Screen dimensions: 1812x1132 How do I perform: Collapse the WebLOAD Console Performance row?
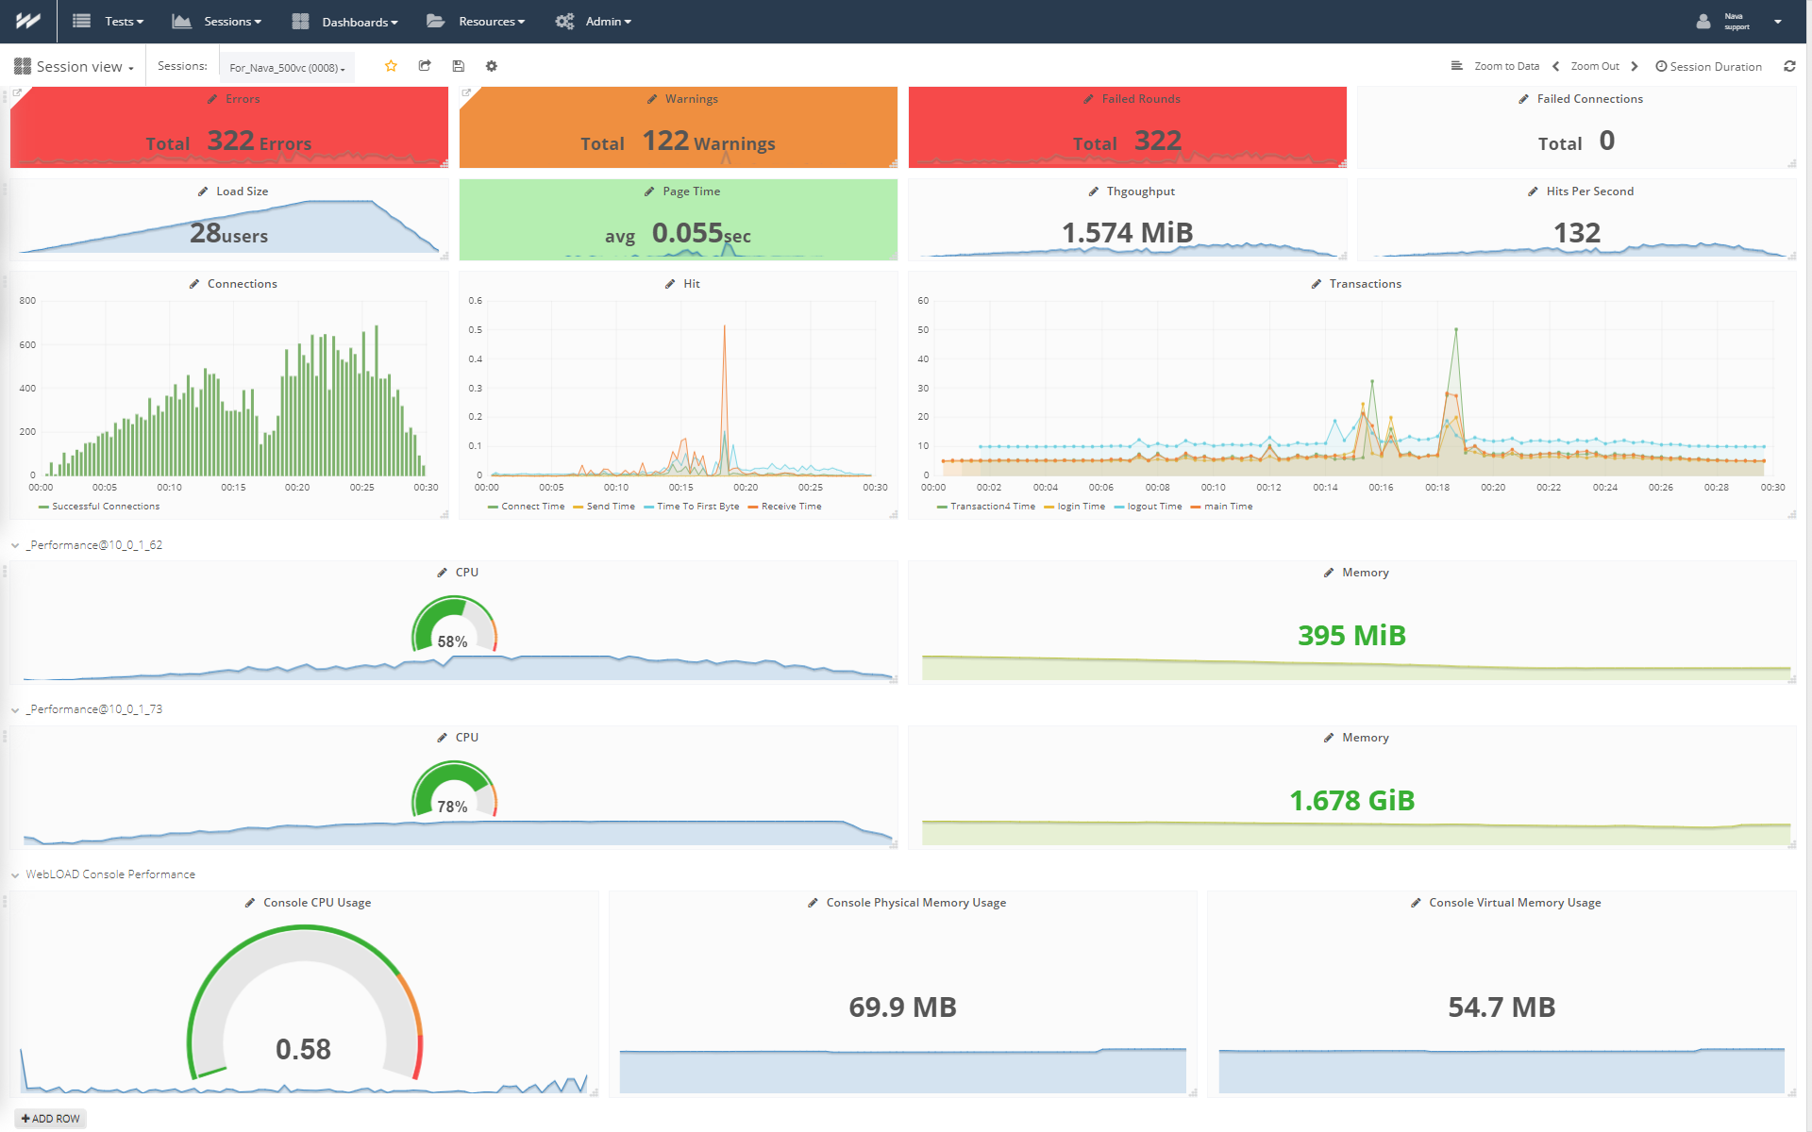click(x=15, y=875)
